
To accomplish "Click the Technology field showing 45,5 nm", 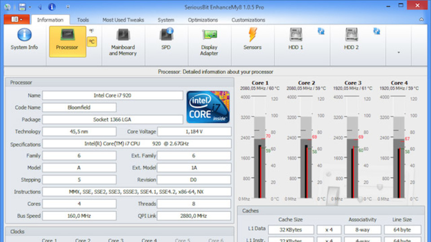I will [x=79, y=132].
